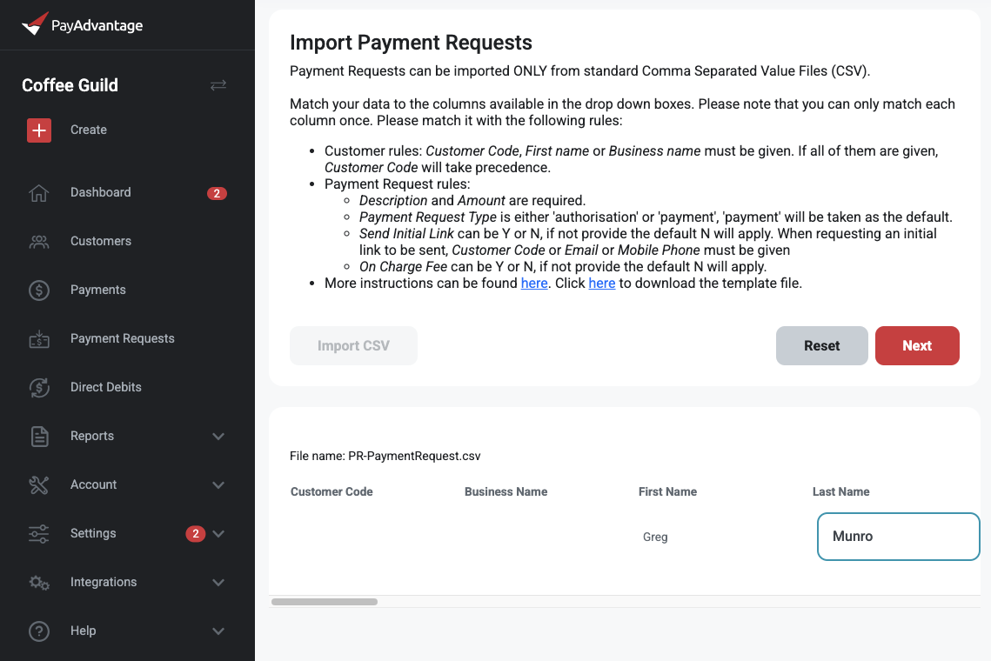The image size is (991, 661).
Task: Click the Integrations gears icon
Action: tap(39, 583)
